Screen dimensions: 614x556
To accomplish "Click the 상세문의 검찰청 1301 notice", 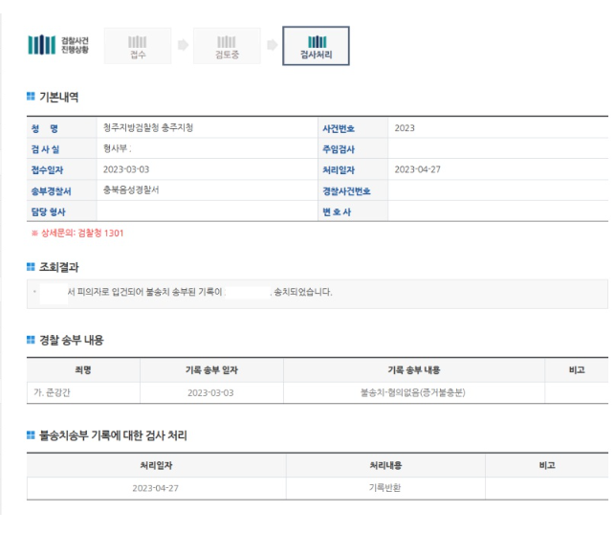I will click(77, 233).
